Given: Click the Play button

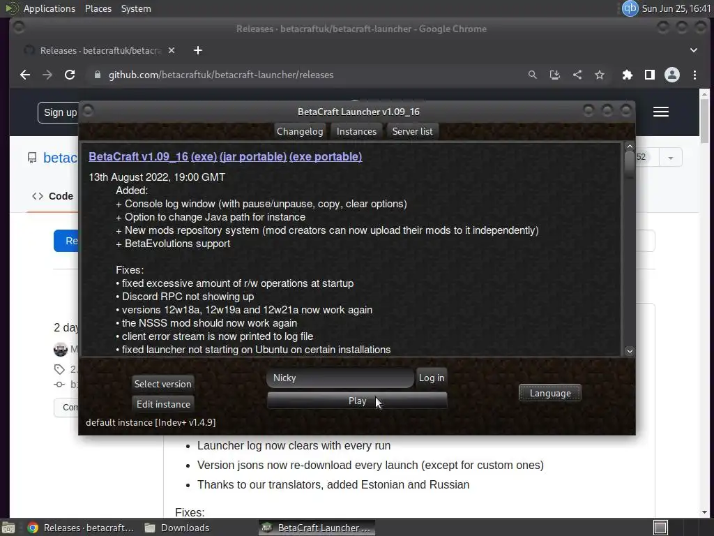Looking at the screenshot, I should [x=357, y=401].
